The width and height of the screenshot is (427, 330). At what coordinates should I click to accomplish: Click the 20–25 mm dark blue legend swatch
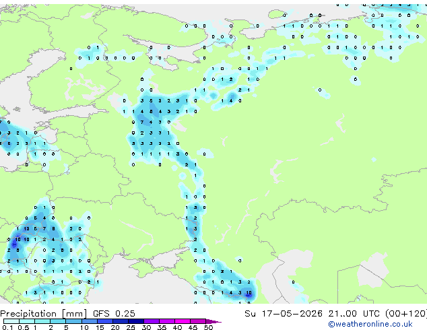tap(121, 321)
